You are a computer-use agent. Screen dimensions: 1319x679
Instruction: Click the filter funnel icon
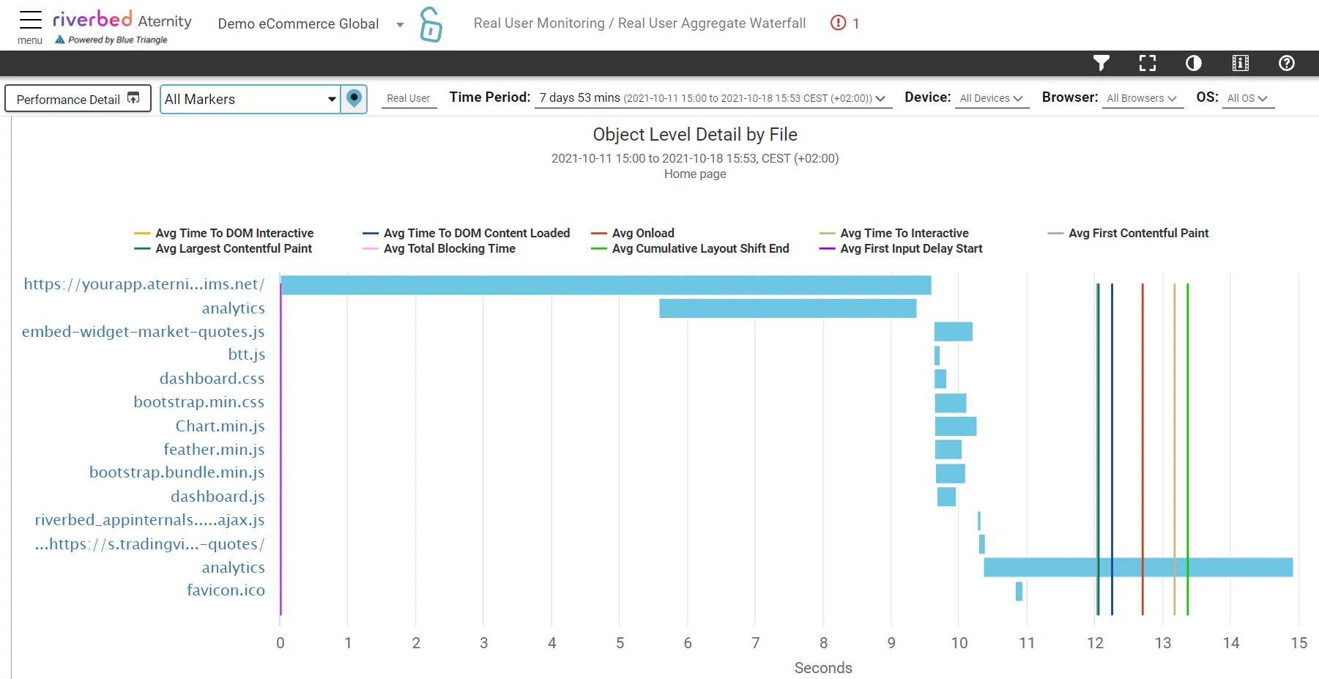(1101, 64)
